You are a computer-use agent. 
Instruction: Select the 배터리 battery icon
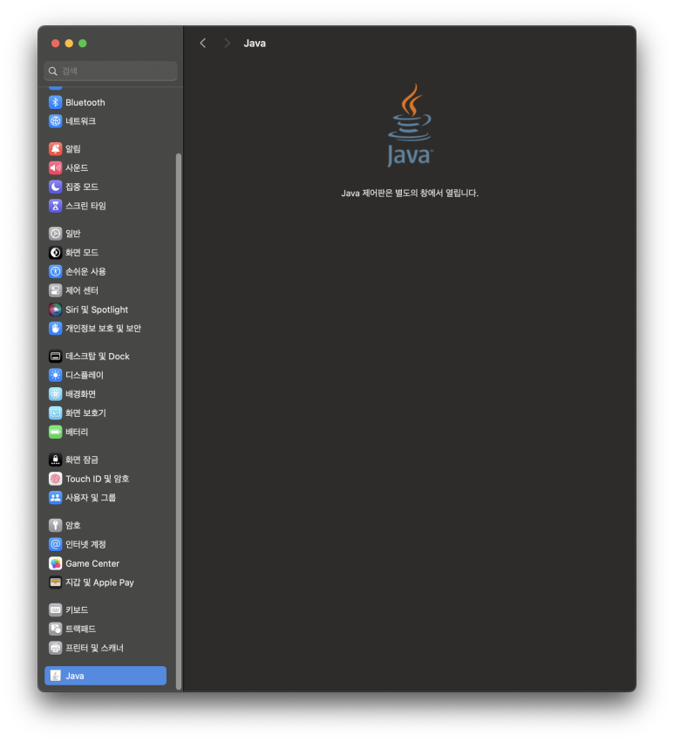pos(56,432)
